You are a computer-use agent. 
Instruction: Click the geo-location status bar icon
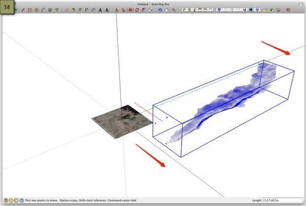6,201
